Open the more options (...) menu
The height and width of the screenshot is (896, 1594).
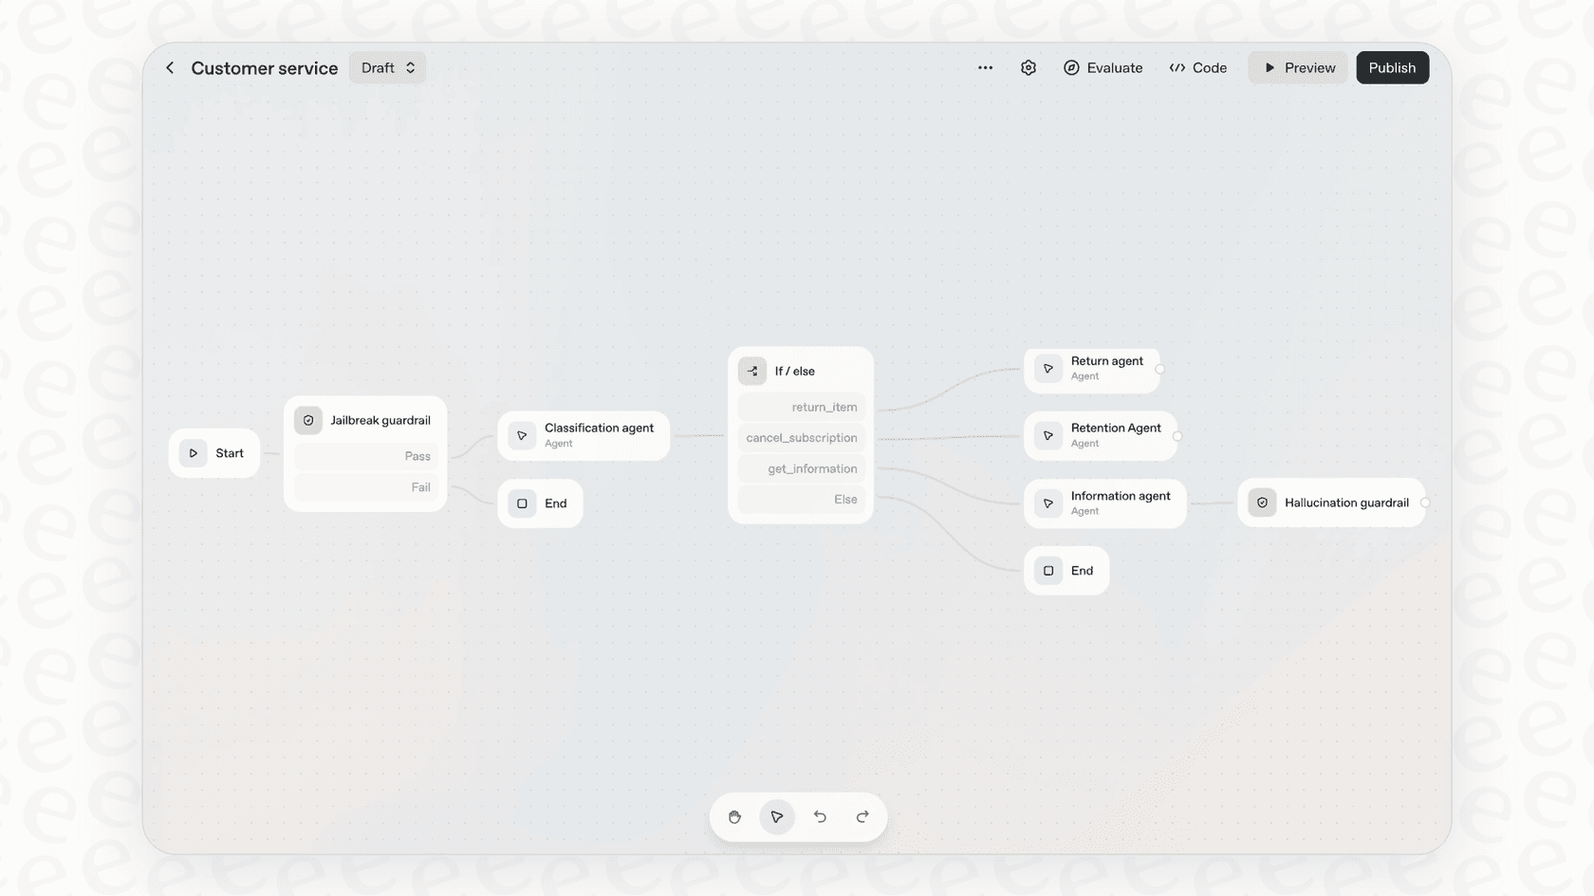(985, 67)
